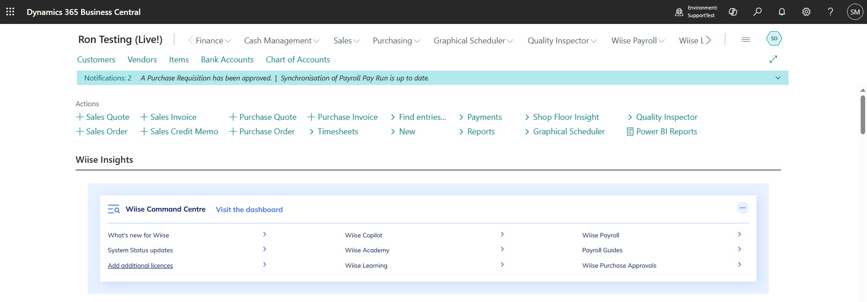Click arrow next to What's new for Wiise
Viewport: 867px width, 302px height.
coord(265,234)
